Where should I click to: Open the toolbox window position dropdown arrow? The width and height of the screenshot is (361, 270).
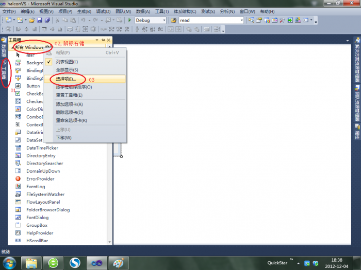[97, 40]
